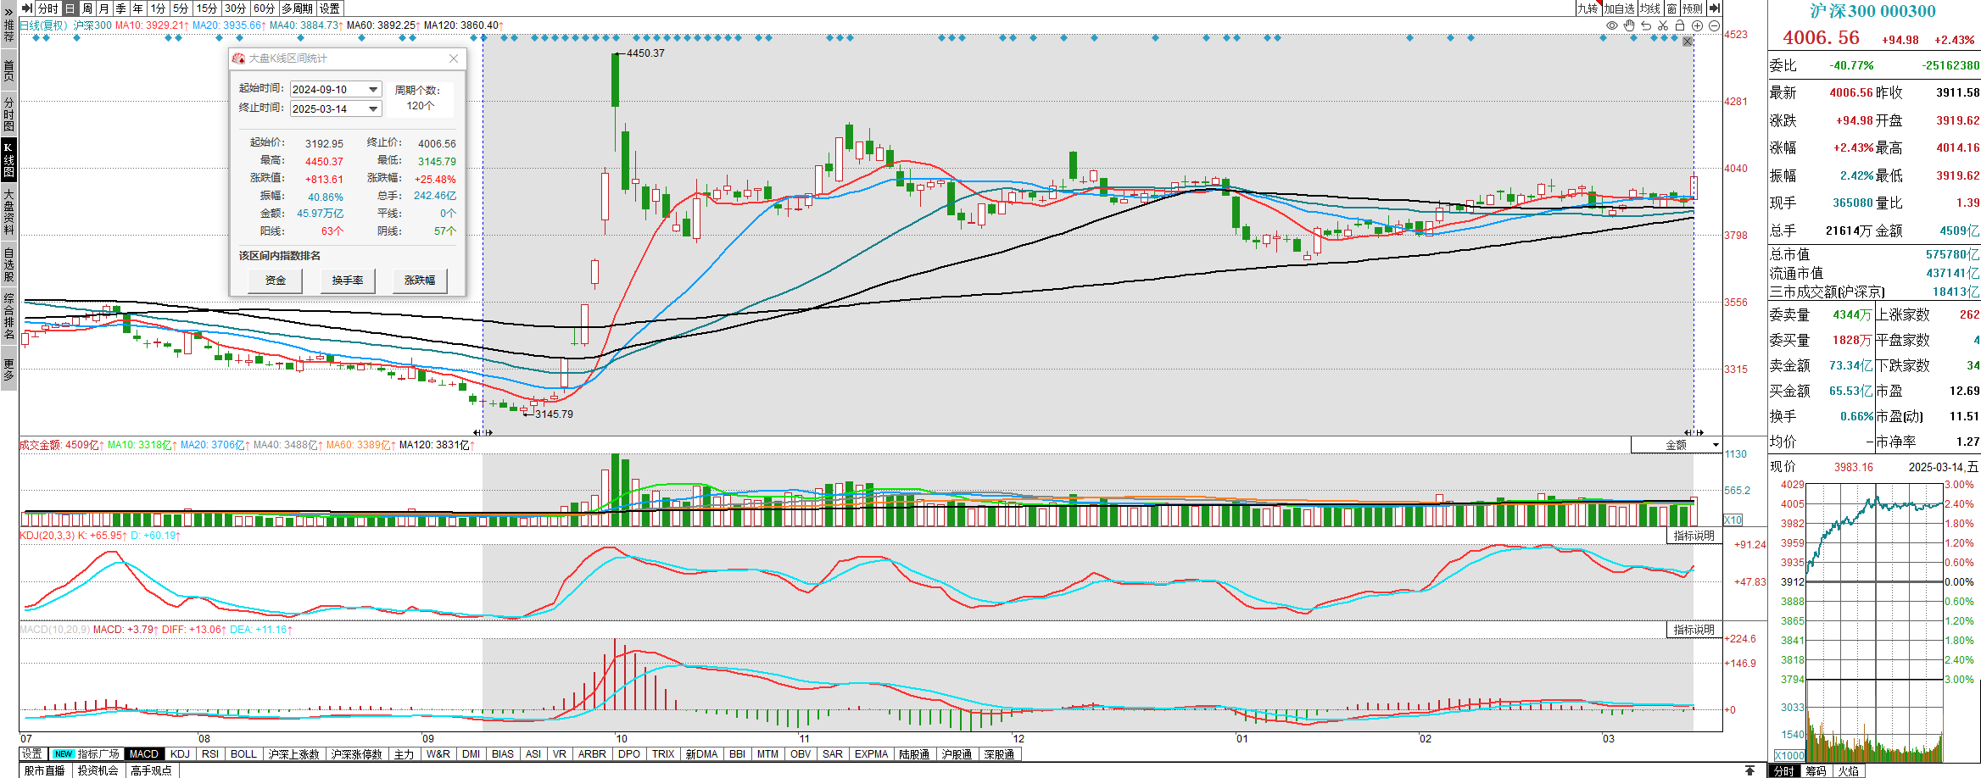Toggle the eye visibility icon above the chart

pyautogui.click(x=1612, y=25)
